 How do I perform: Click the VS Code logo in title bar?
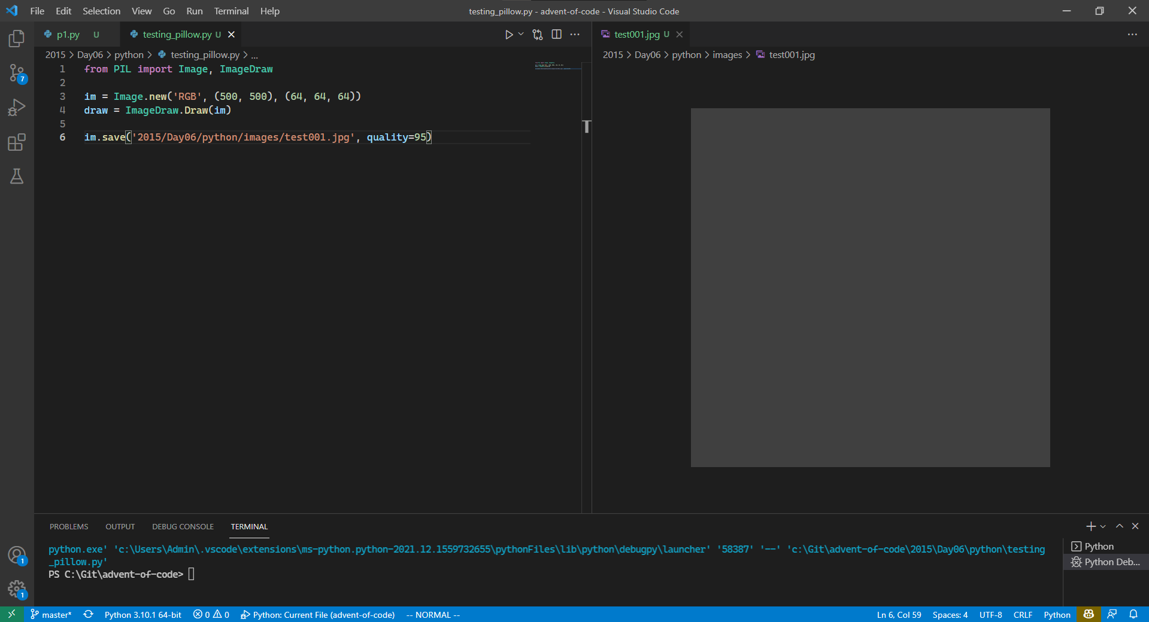click(12, 11)
